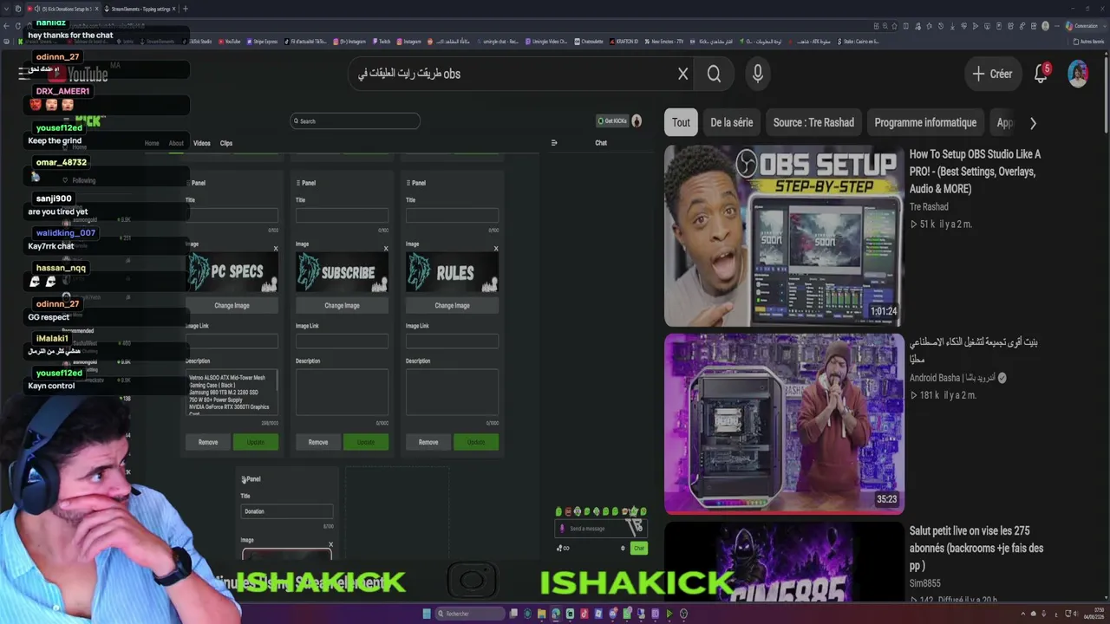The image size is (1110, 624).
Task: Click the SUBSCRIBE panel Image Link field
Action: [342, 341]
